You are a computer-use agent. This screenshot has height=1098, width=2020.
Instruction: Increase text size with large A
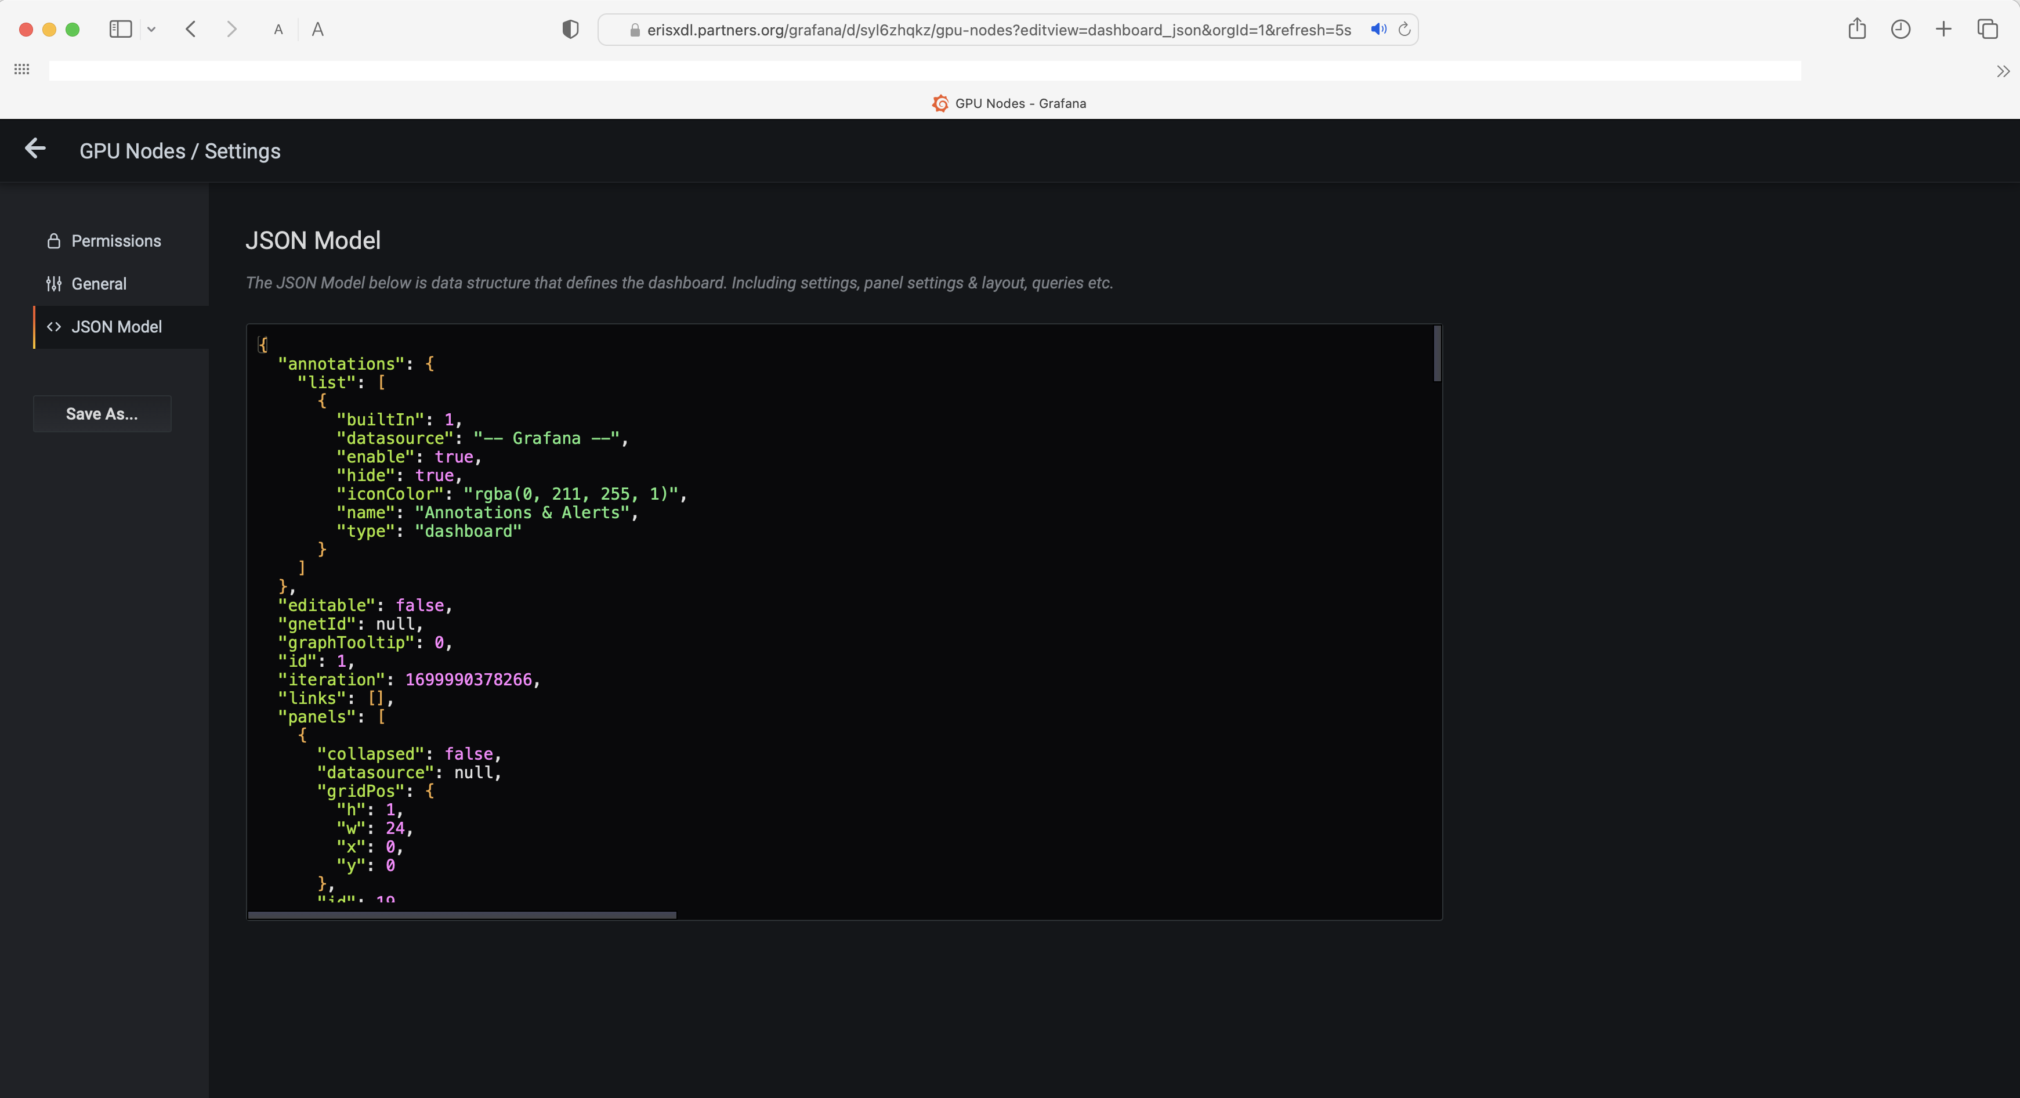(317, 30)
